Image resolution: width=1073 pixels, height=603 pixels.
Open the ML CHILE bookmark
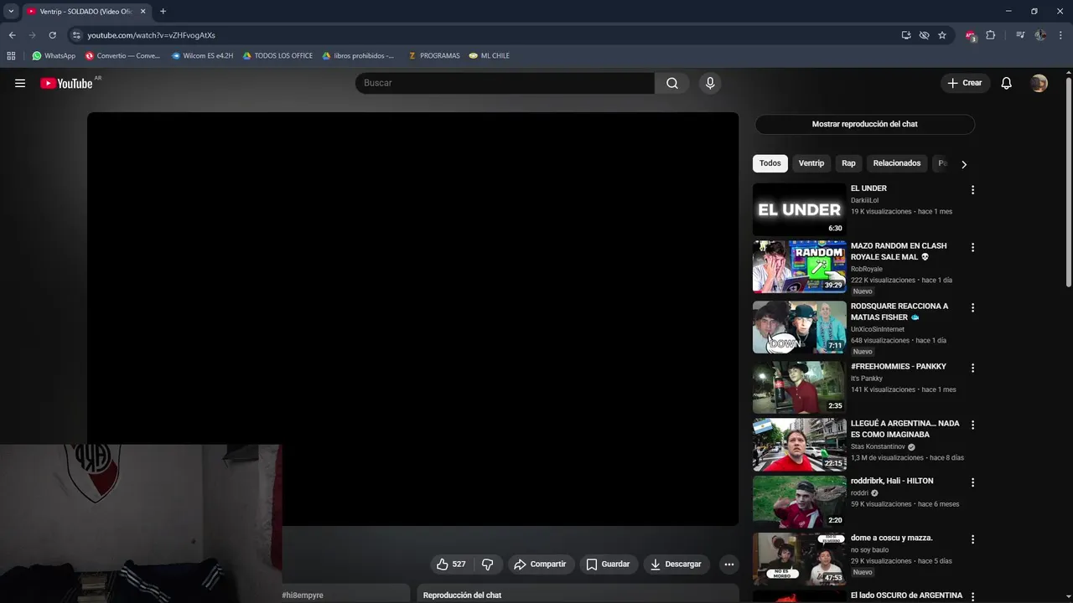point(489,56)
